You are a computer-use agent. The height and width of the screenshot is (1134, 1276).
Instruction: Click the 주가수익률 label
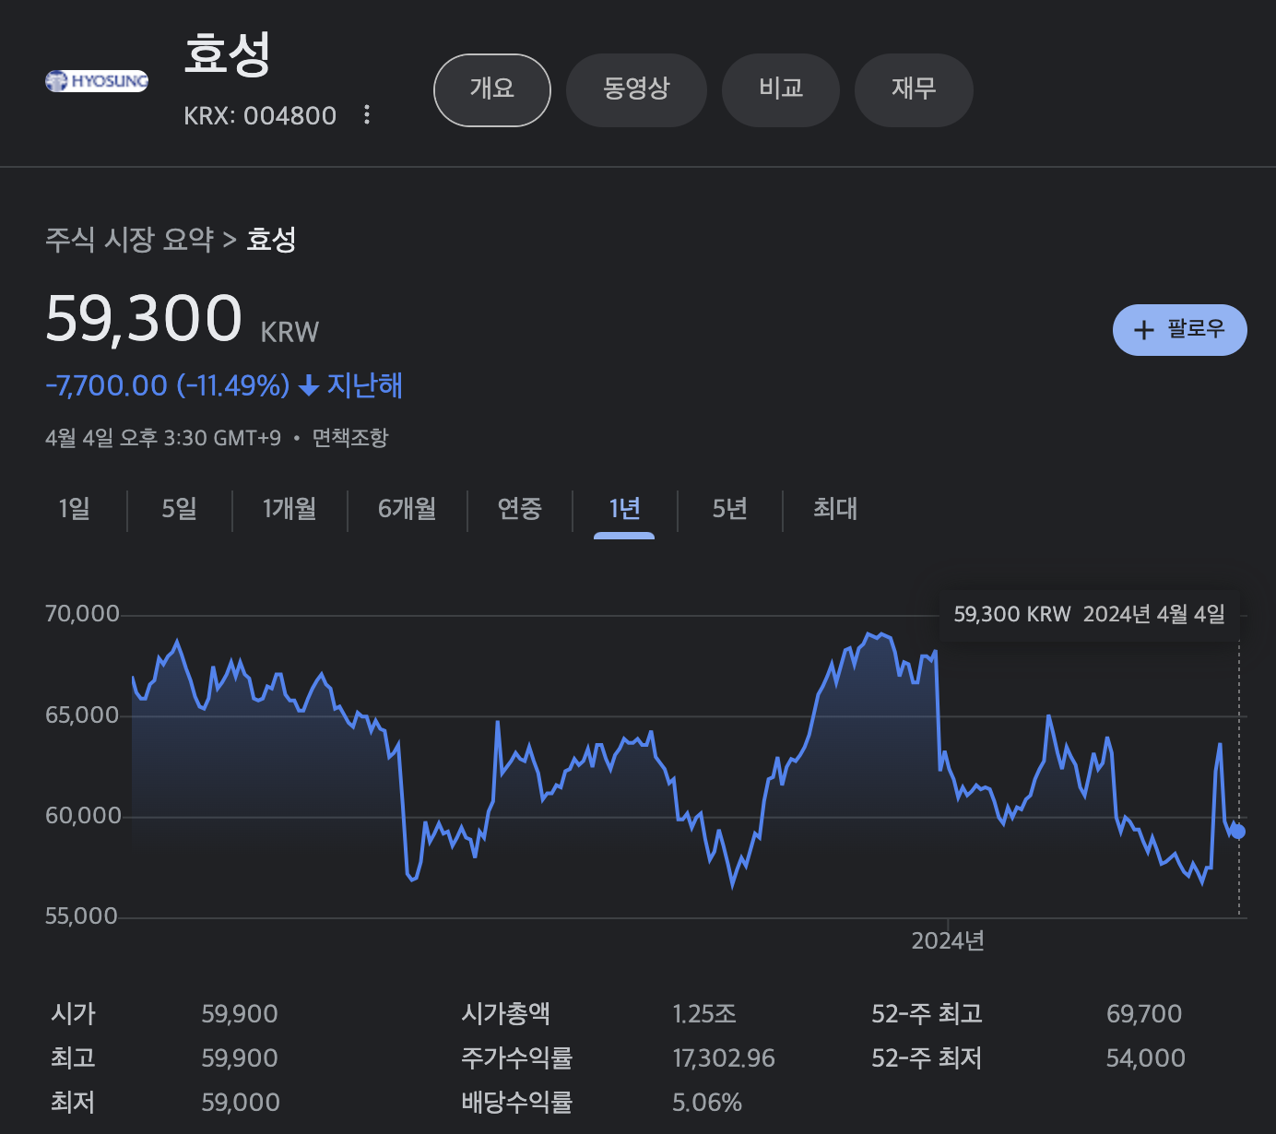[x=516, y=1058]
